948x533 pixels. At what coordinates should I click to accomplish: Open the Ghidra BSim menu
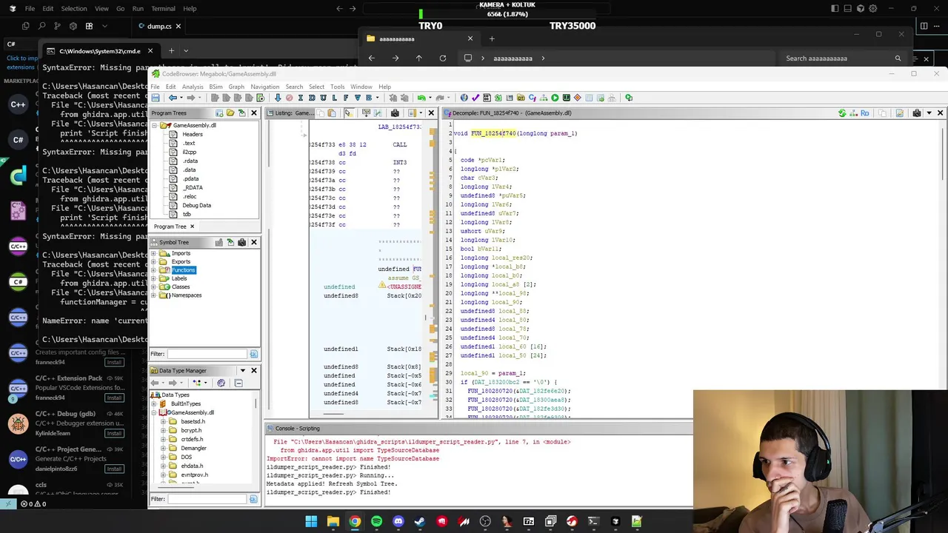(216, 87)
